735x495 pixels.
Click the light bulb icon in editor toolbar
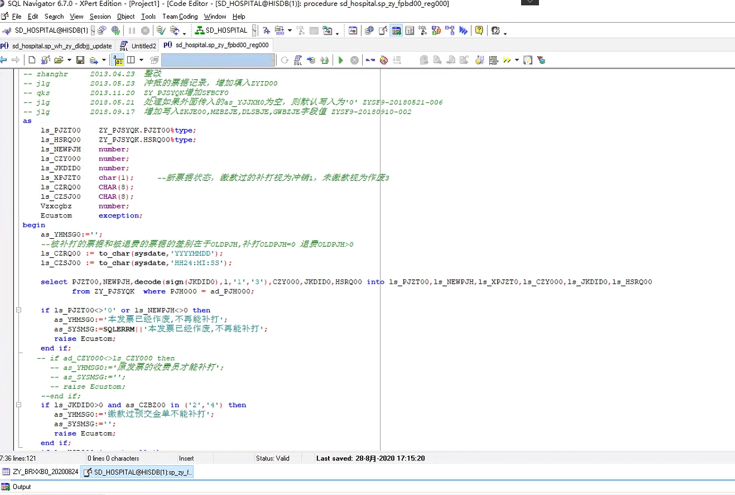pos(528,60)
